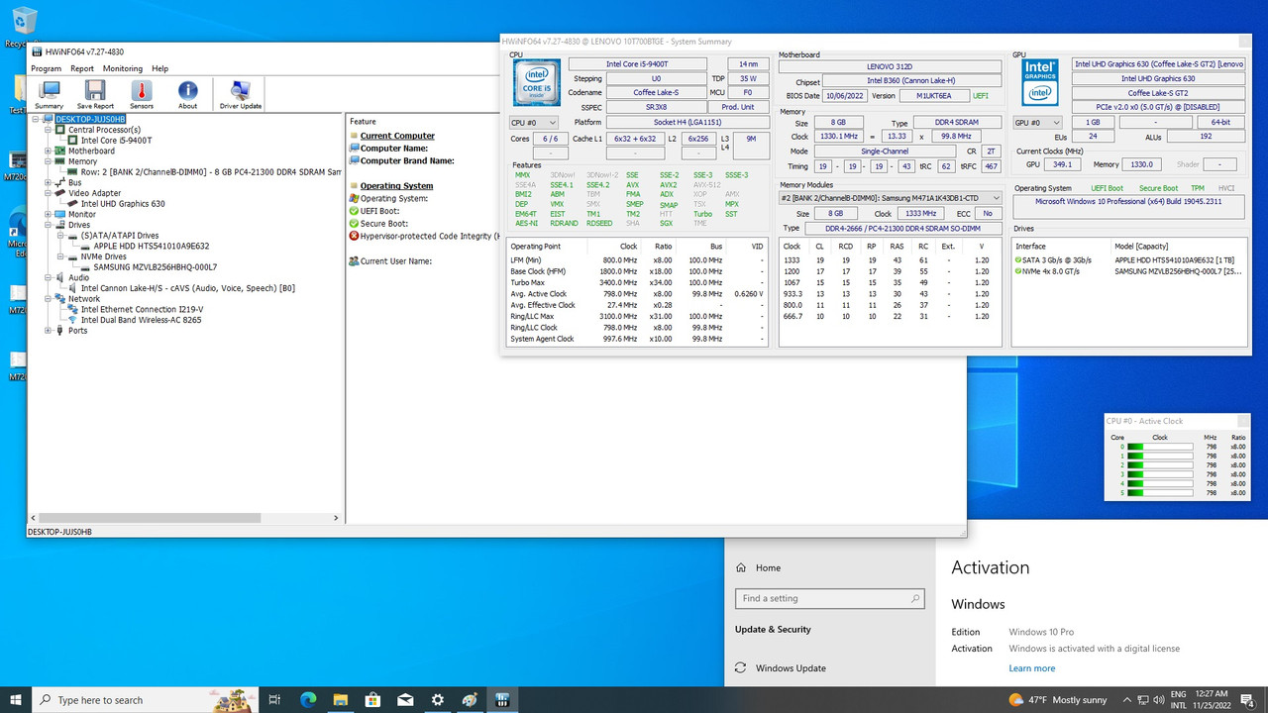Click the About info icon
This screenshot has height=713, width=1268.
[x=187, y=95]
